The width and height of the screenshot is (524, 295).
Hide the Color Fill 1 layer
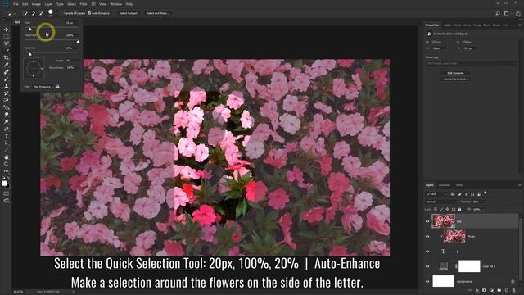click(x=427, y=266)
